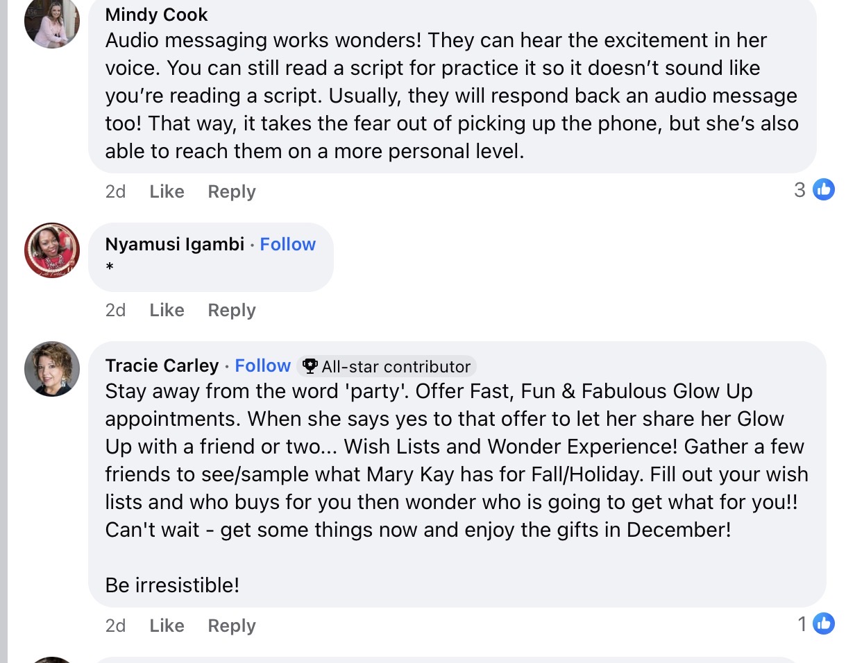Reply to Nyamusi Igambi's comment

(231, 310)
